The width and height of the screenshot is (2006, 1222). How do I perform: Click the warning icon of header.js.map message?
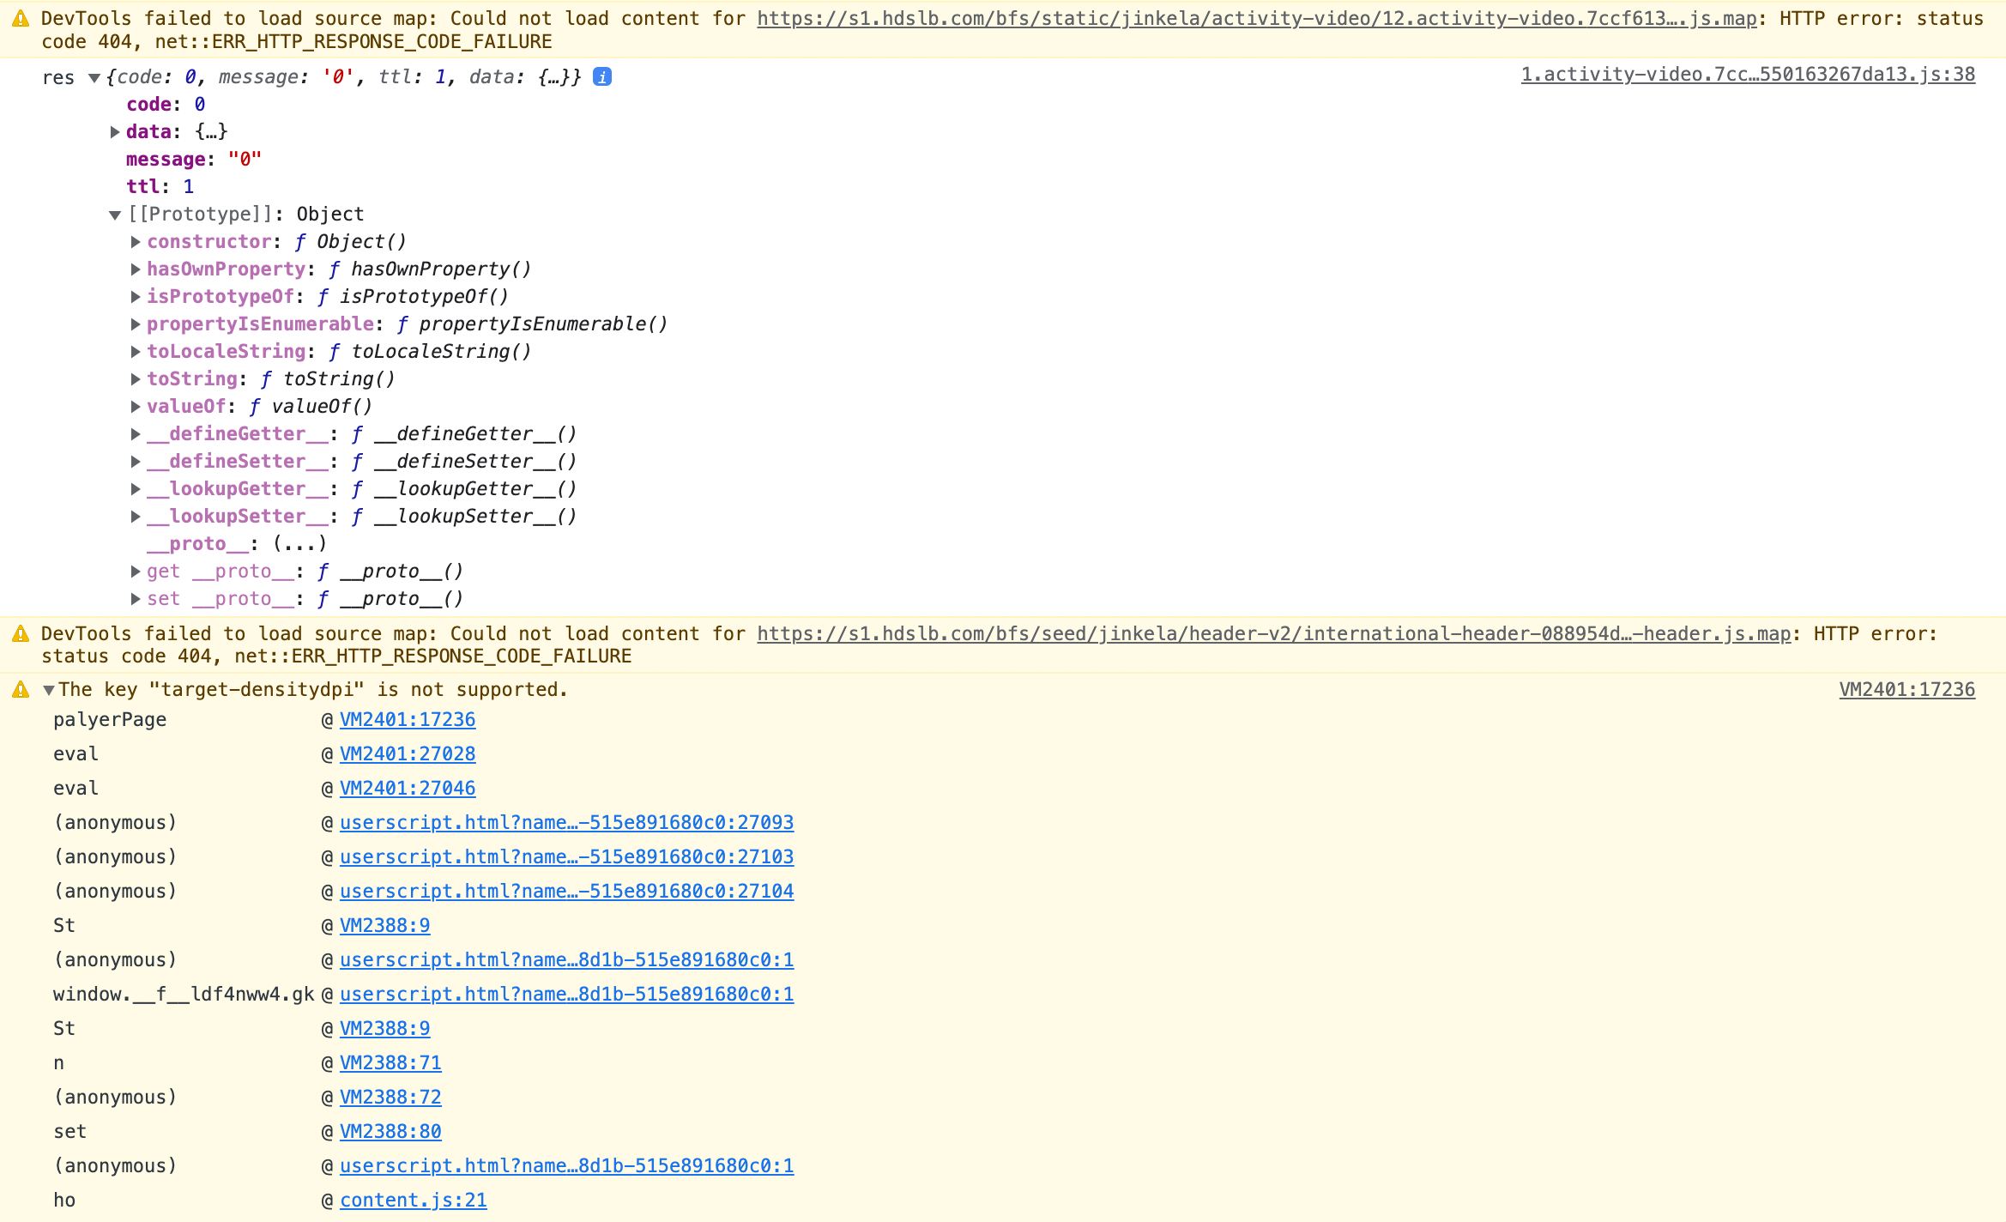[x=21, y=634]
